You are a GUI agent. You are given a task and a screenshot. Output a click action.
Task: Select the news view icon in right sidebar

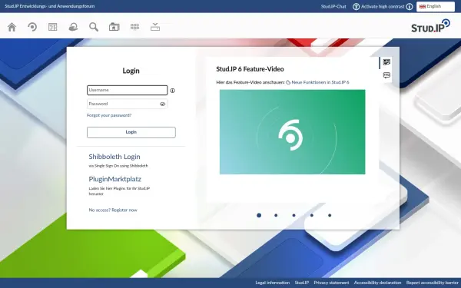pyautogui.click(x=386, y=62)
